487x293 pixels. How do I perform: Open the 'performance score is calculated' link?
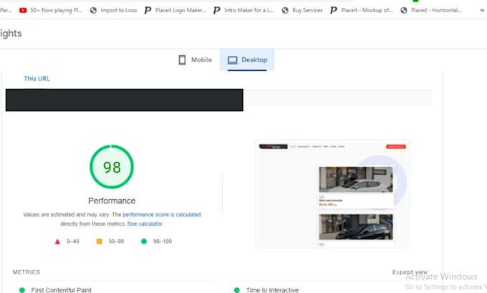(x=162, y=215)
